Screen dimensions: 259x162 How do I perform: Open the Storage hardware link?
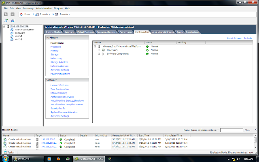(54, 54)
